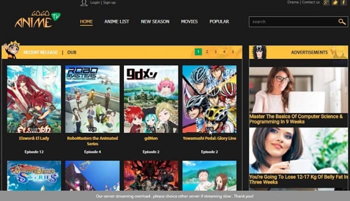Click the search magnifier icon

[341, 21]
